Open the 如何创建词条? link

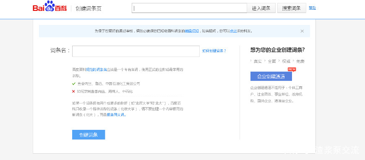[x=214, y=51]
